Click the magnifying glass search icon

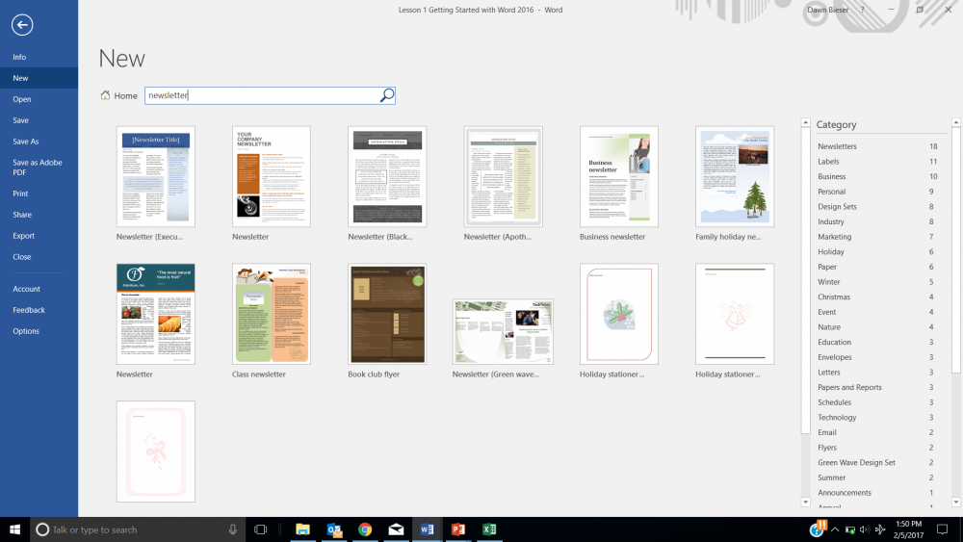click(386, 95)
